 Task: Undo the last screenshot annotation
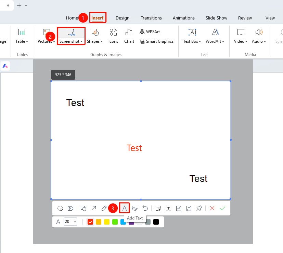[x=145, y=208]
